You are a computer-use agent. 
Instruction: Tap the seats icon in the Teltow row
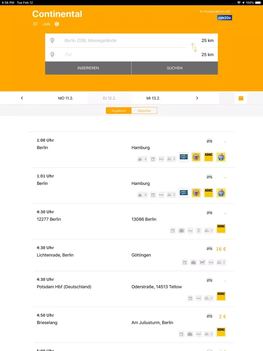(x=209, y=298)
